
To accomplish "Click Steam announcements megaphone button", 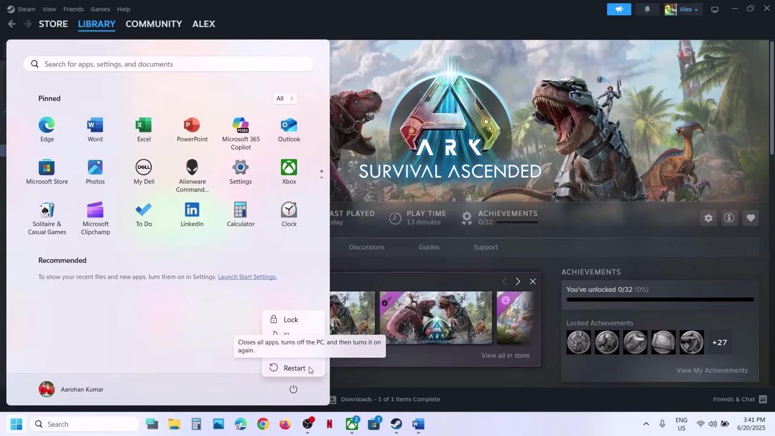I will 619,9.
